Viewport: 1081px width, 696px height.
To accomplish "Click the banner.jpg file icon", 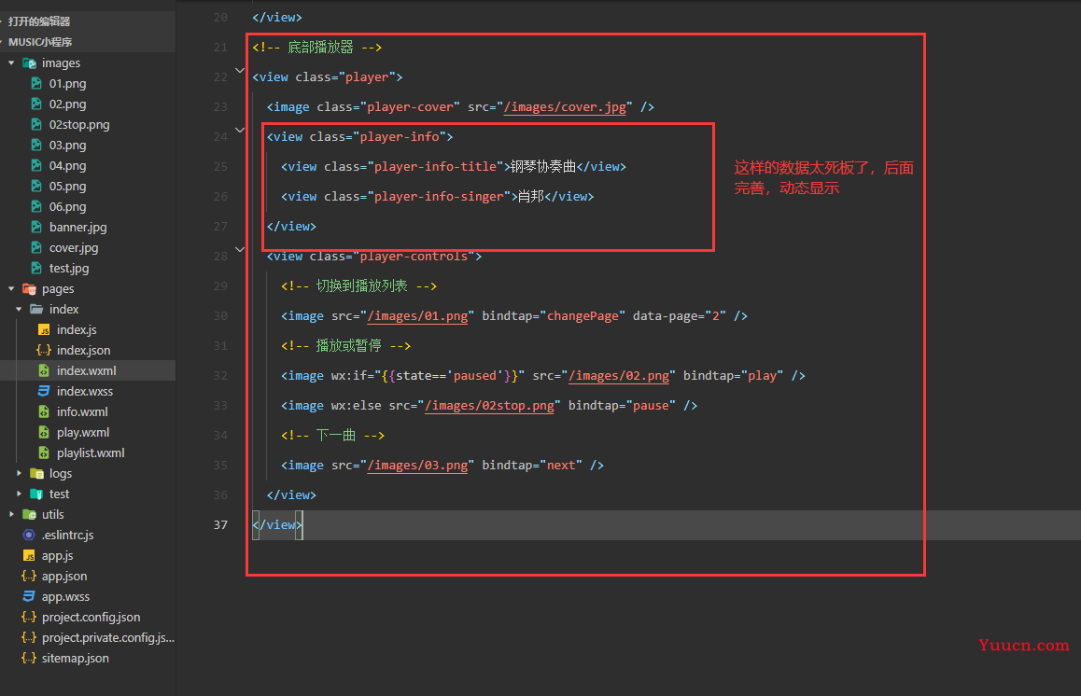I will (36, 227).
